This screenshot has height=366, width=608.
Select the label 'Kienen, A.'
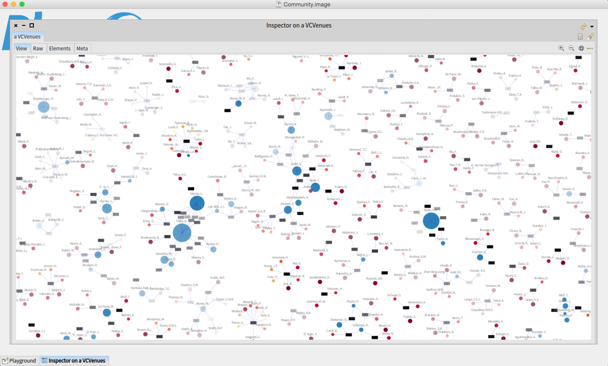click(x=290, y=124)
